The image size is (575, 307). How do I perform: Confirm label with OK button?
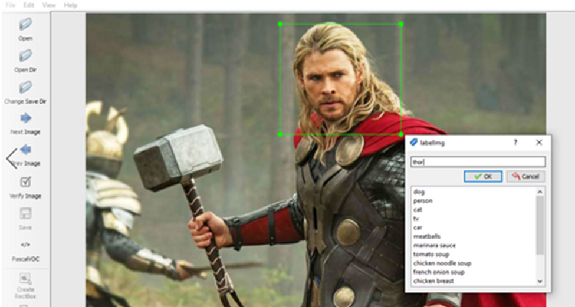click(x=483, y=176)
